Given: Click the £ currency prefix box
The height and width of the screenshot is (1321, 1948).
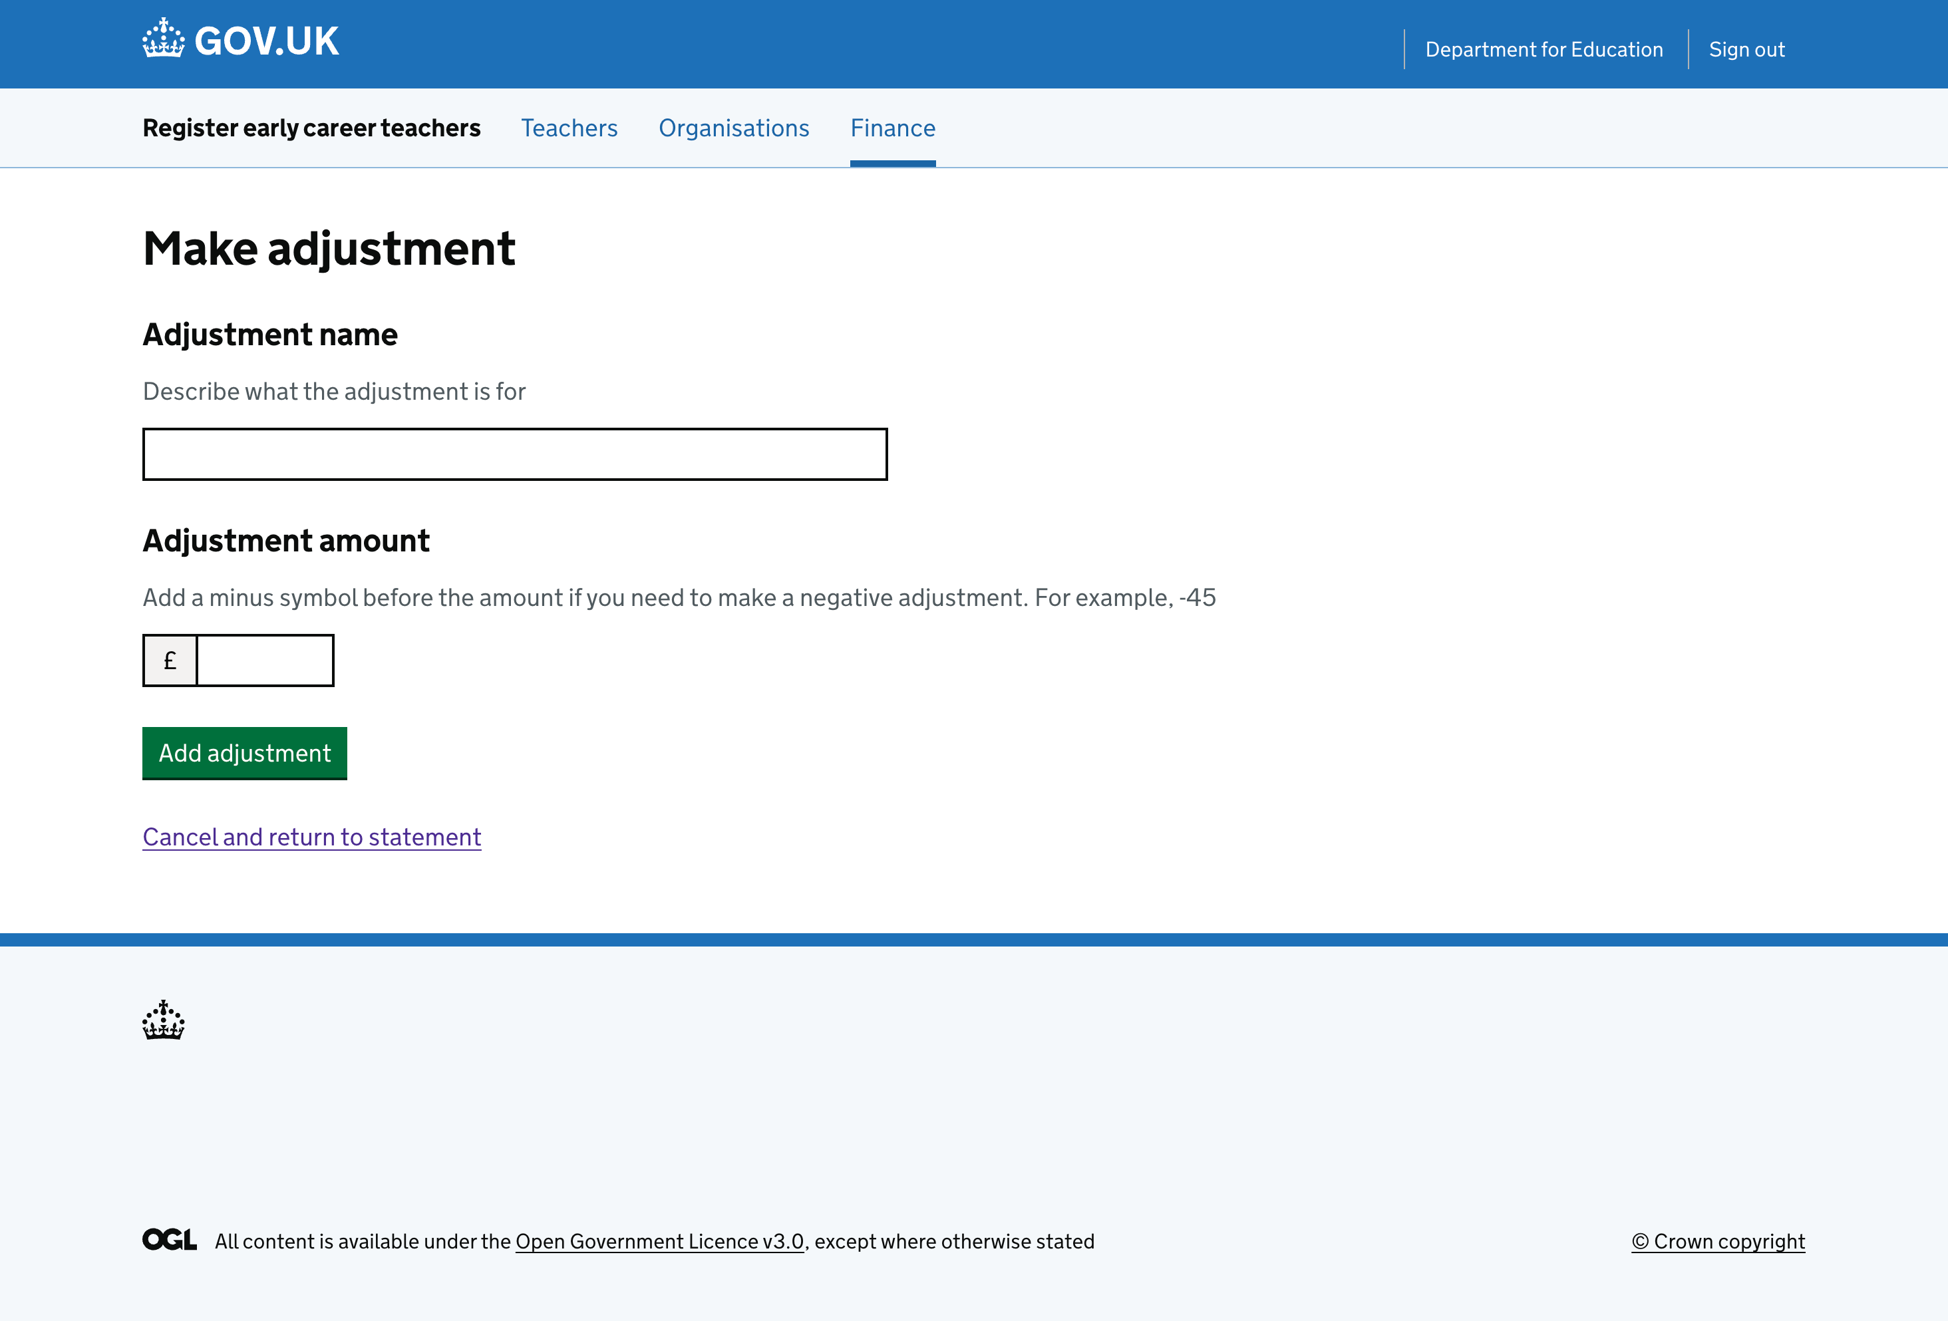Looking at the screenshot, I should click(169, 660).
